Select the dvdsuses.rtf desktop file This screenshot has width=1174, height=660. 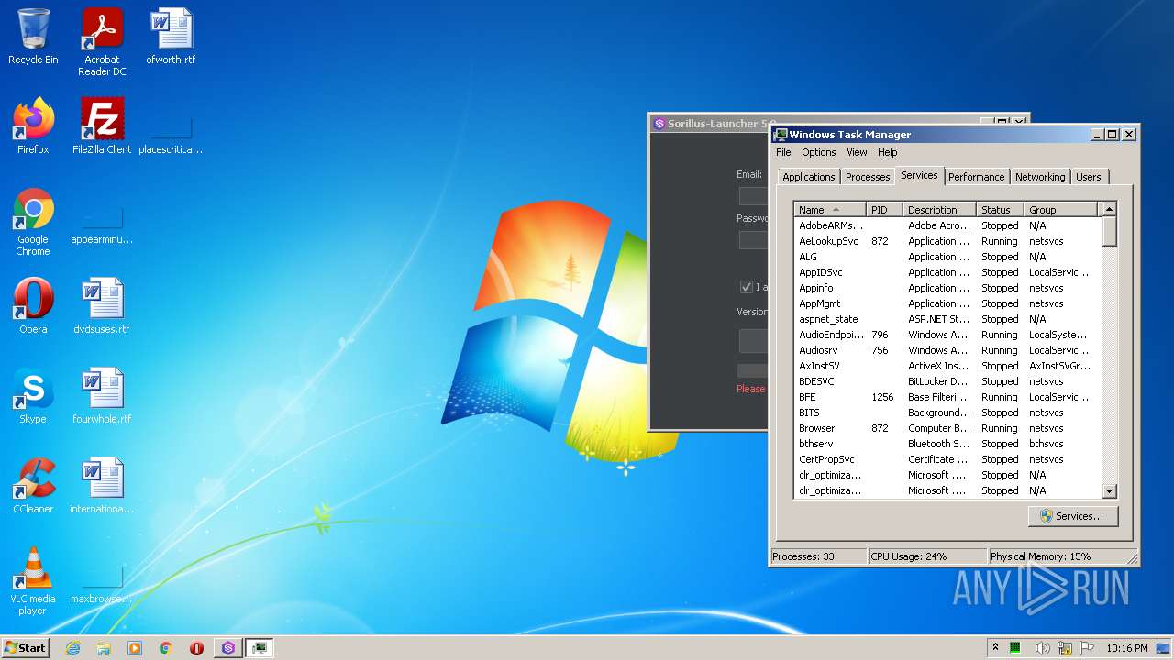pyautogui.click(x=102, y=306)
